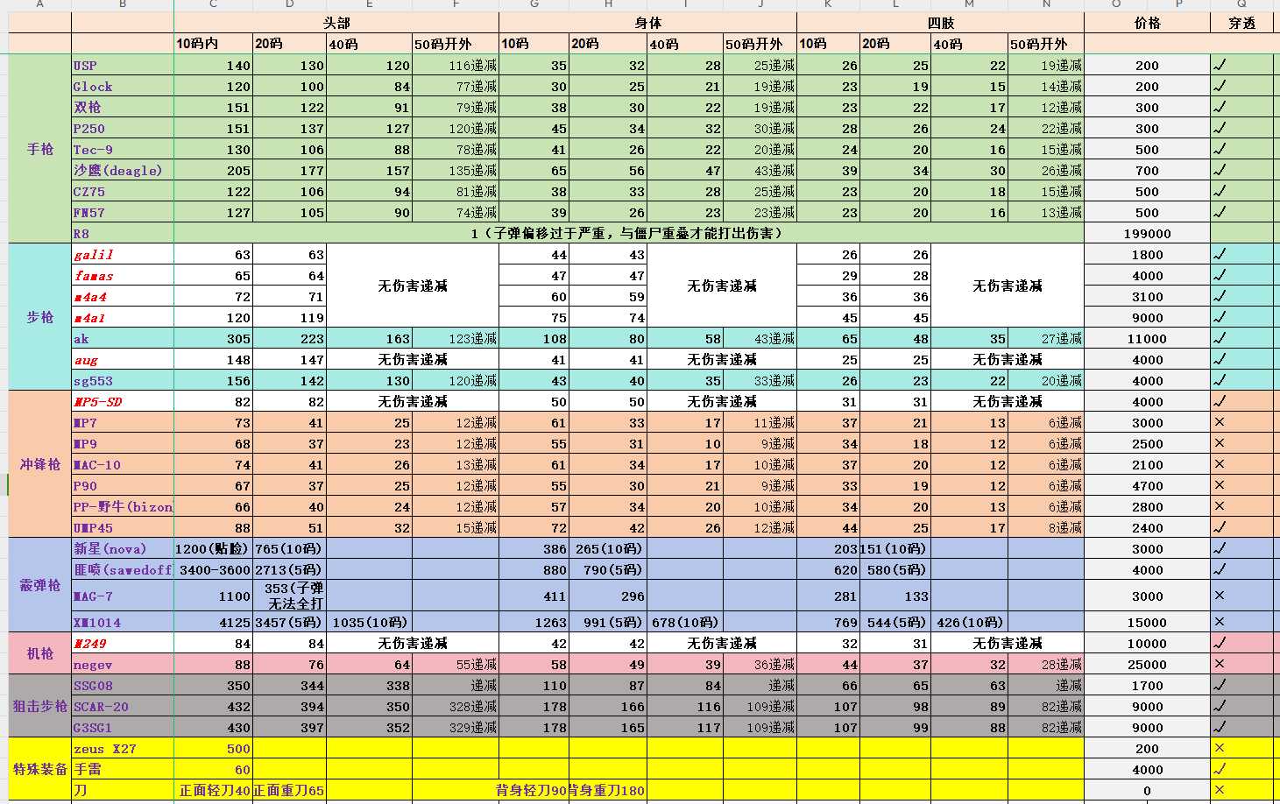Click the 双枪 weapon name cell
Image resolution: width=1280 pixels, height=804 pixels.
(x=123, y=107)
